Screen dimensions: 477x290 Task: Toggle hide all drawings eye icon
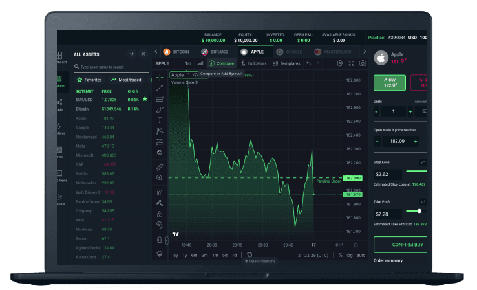tap(160, 225)
